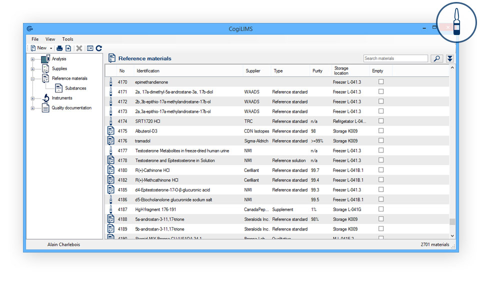The height and width of the screenshot is (300, 480).
Task: Open the New button dropdown arrow
Action: [x=51, y=48]
